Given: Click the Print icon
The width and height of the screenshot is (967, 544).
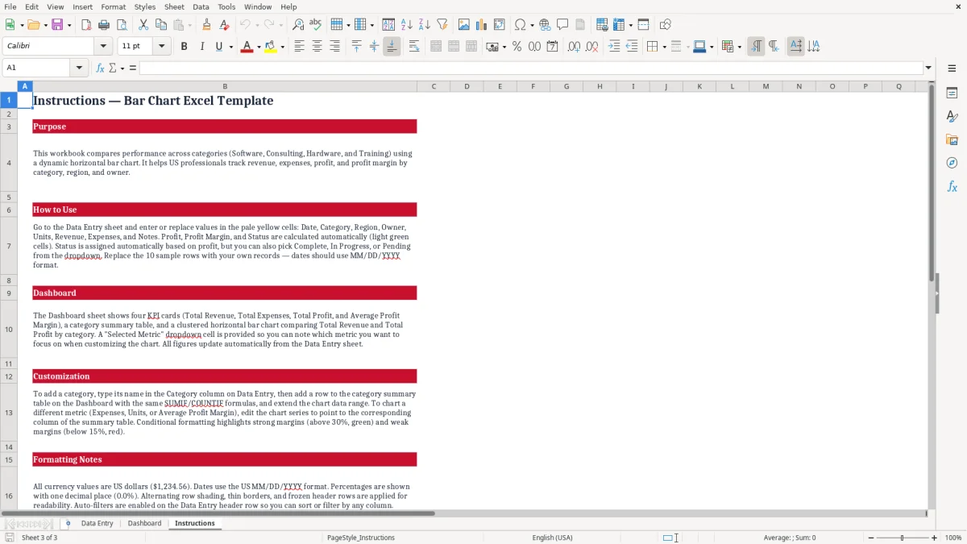Looking at the screenshot, I should [x=103, y=25].
